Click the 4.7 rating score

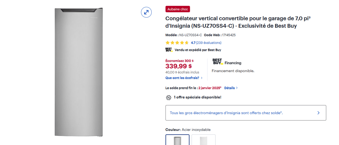point(193,43)
